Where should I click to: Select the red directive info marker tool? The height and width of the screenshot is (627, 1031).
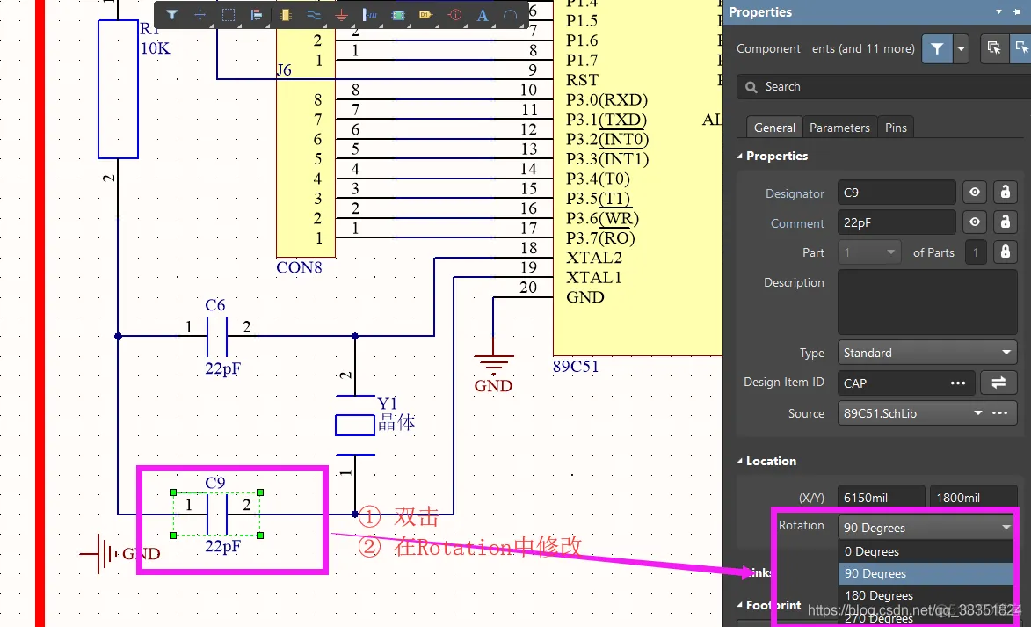pyautogui.click(x=454, y=14)
